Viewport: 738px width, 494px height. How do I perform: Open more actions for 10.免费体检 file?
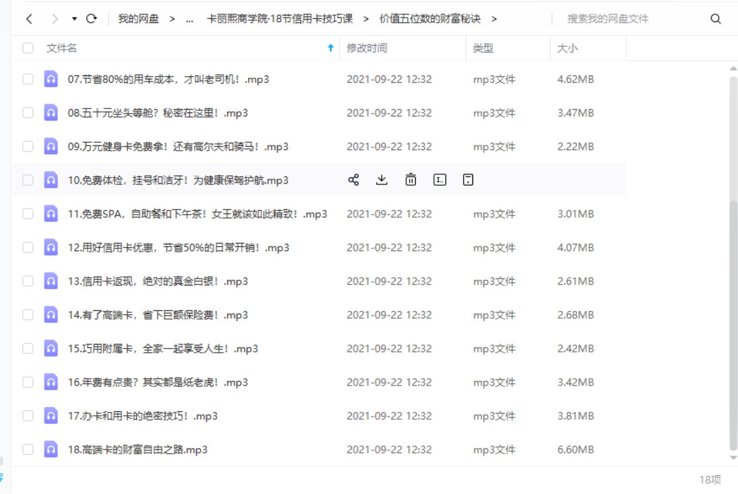(x=468, y=180)
